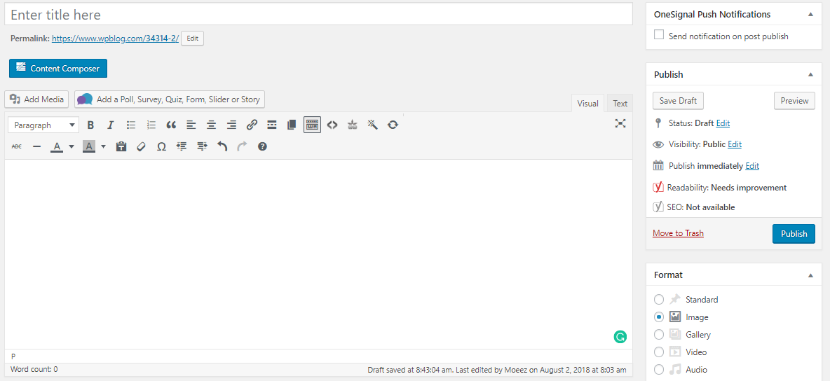The width and height of the screenshot is (830, 381).
Task: Toggle bold formatting in editor toolbar
Action: pyautogui.click(x=90, y=125)
